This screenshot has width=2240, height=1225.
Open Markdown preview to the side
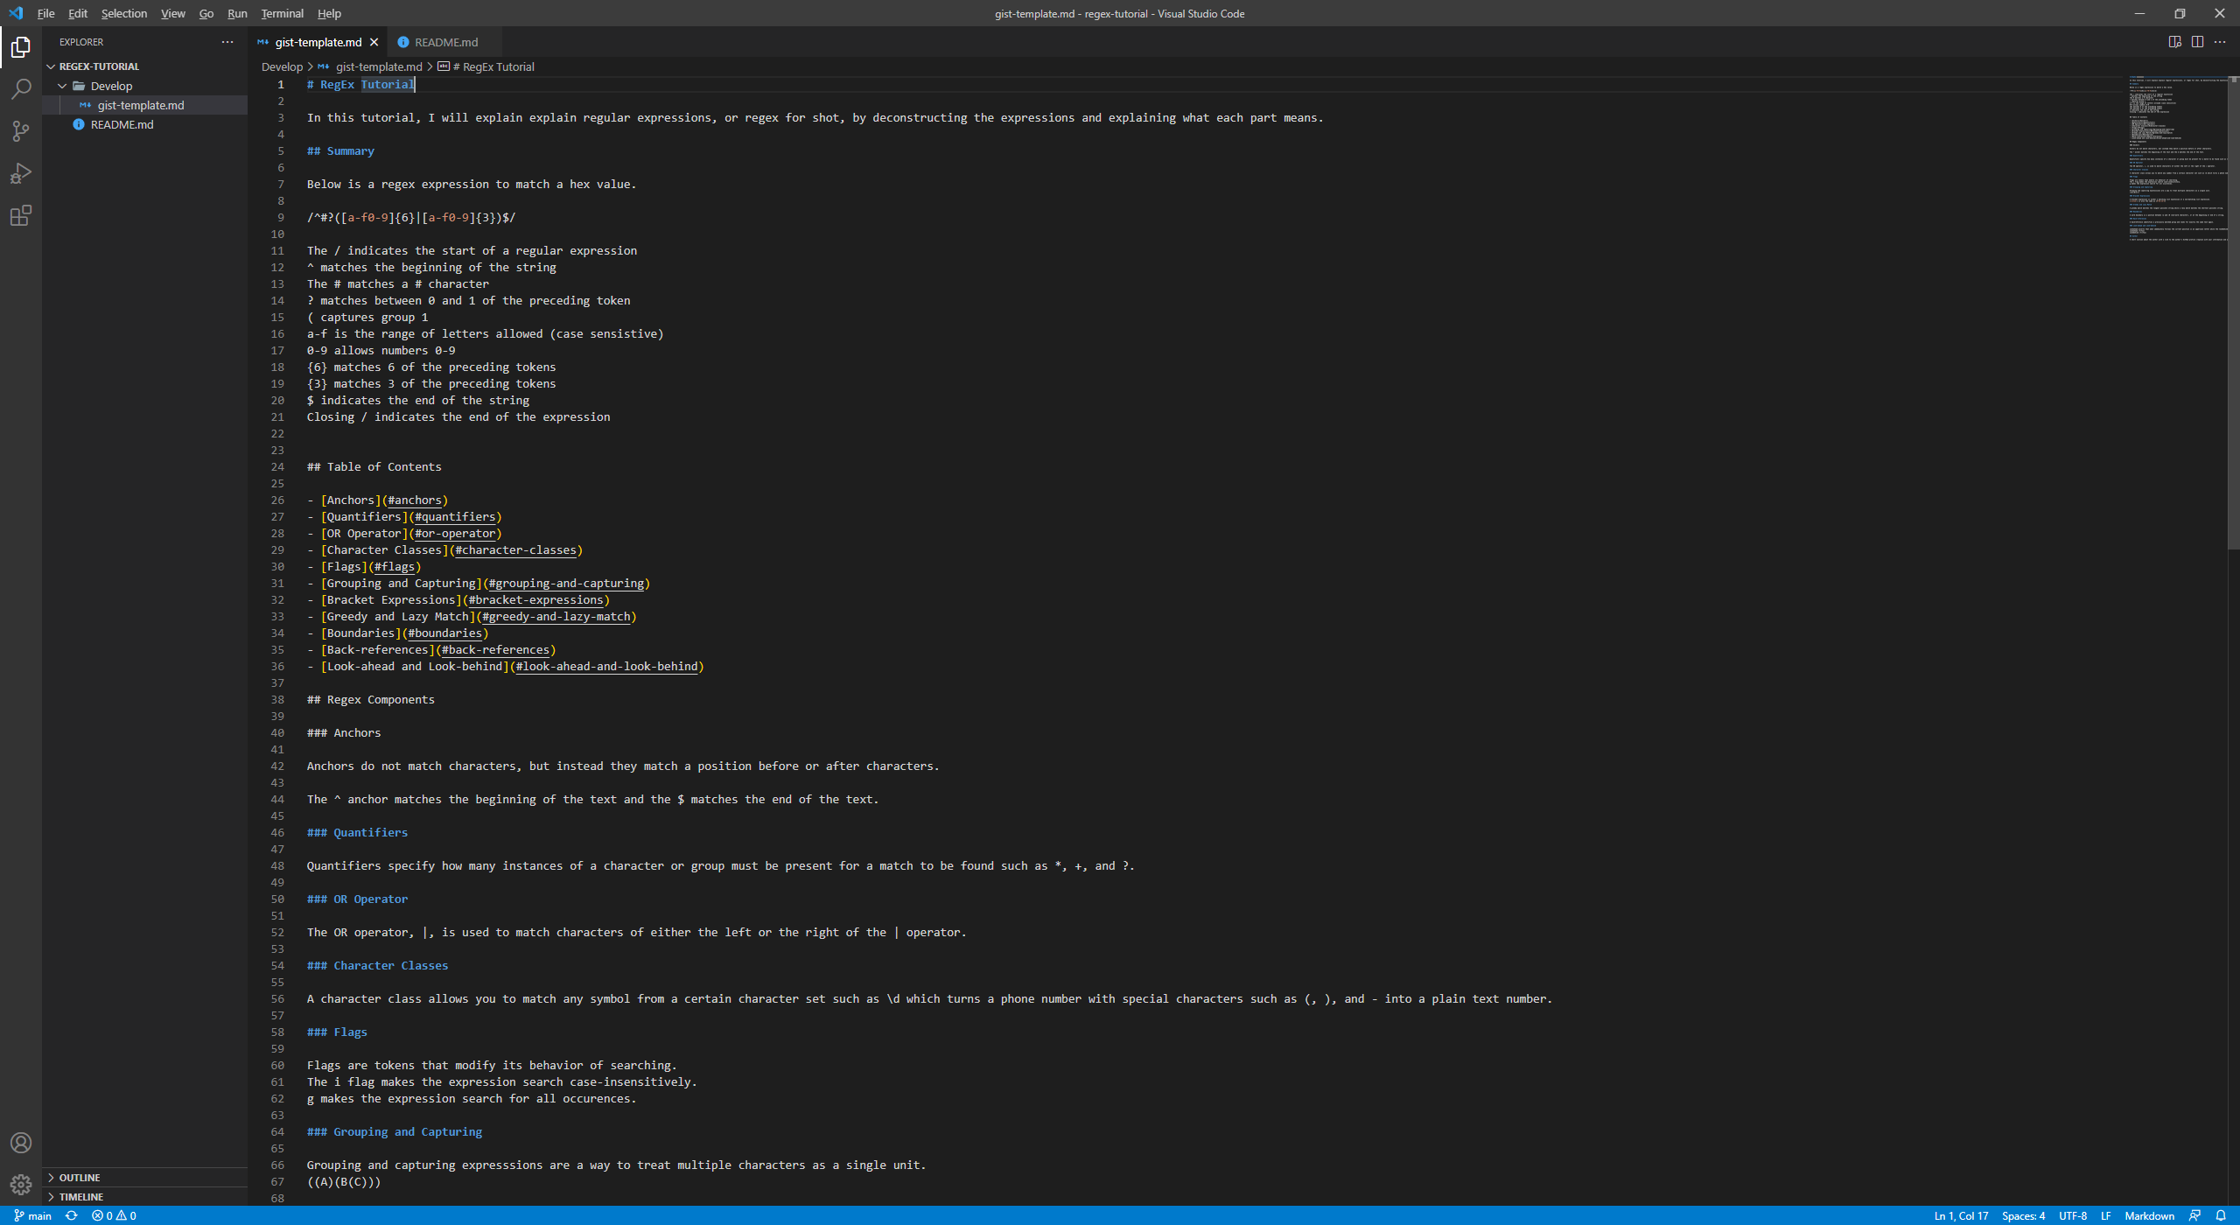(2173, 41)
